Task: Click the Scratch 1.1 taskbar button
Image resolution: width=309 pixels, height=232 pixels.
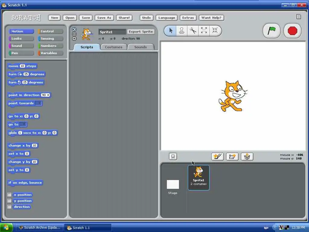Action: [88, 228]
